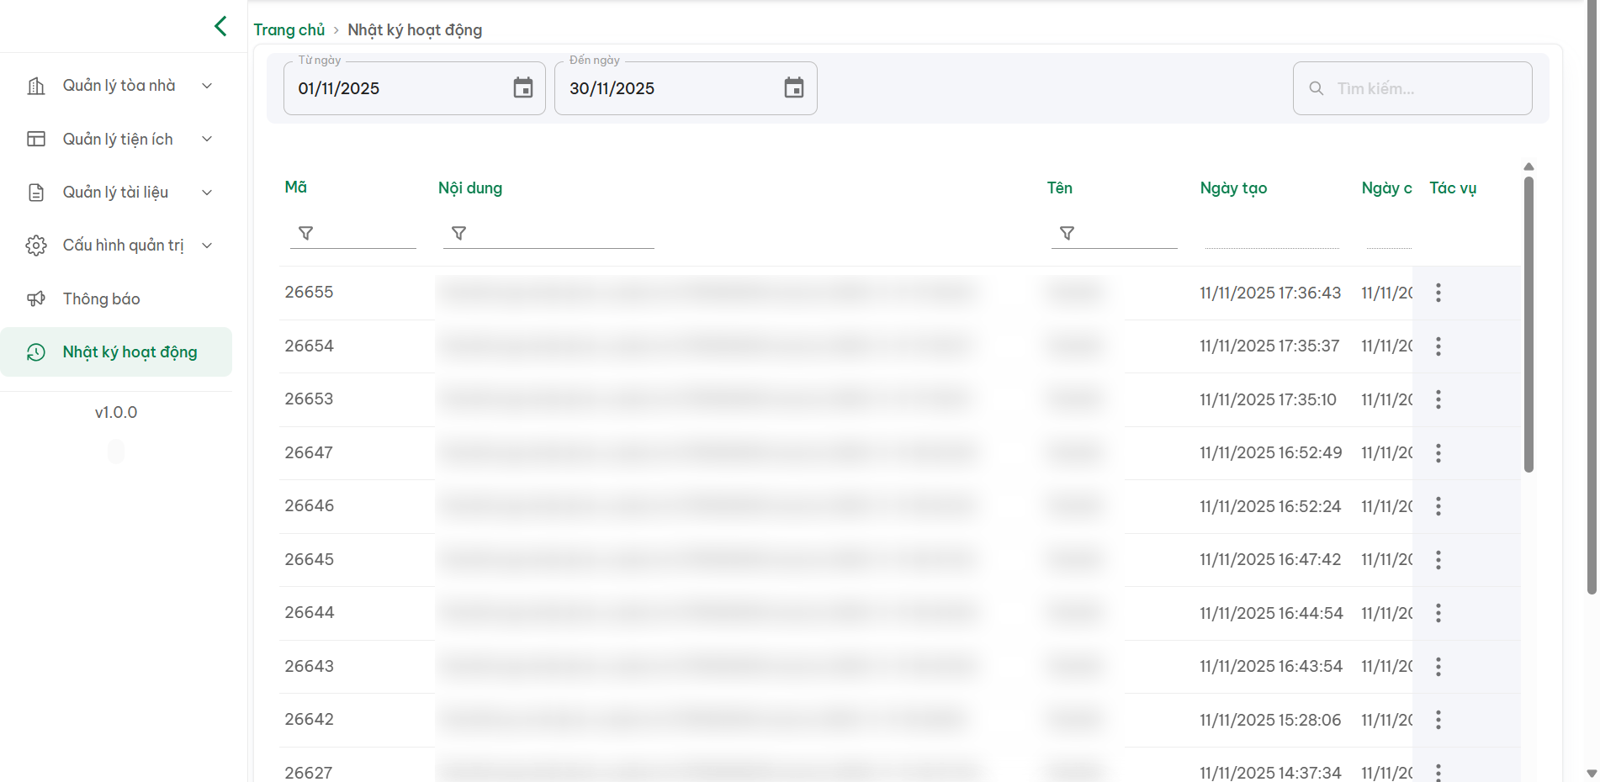
Task: Sort by Ngày tạo column header
Action: tap(1233, 188)
